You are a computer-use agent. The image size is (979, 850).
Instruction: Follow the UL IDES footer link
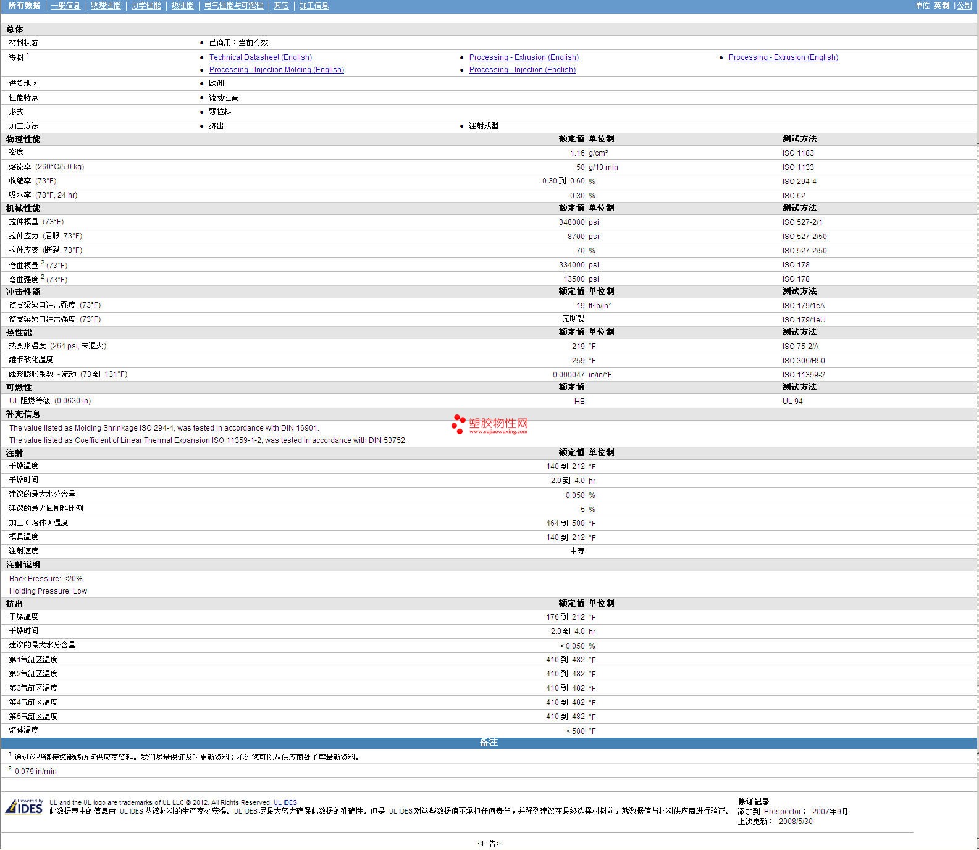285,802
